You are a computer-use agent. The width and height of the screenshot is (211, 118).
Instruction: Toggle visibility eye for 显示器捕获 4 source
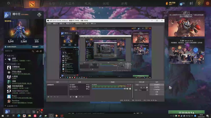coord(87,87)
